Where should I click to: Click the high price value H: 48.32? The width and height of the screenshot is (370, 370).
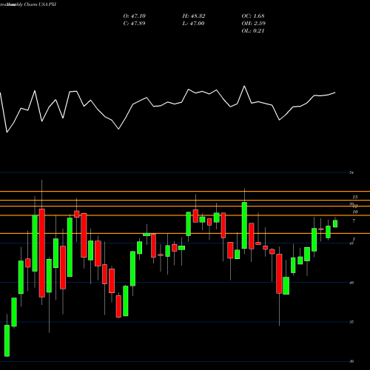point(194,16)
